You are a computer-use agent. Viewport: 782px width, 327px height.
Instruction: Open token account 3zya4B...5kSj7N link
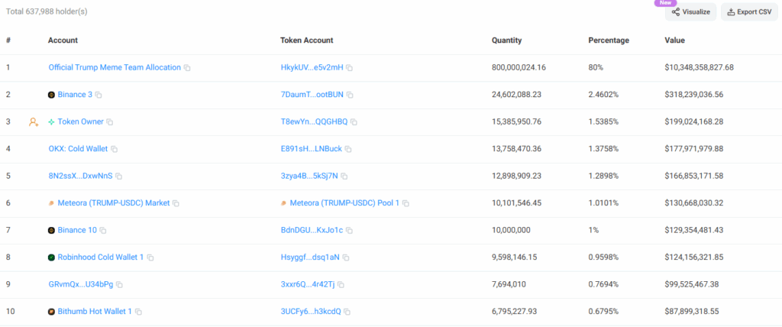click(309, 176)
